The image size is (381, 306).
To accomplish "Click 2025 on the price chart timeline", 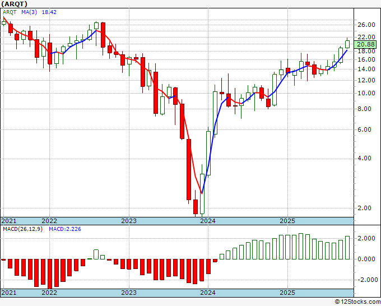I will pyautogui.click(x=287, y=221).
